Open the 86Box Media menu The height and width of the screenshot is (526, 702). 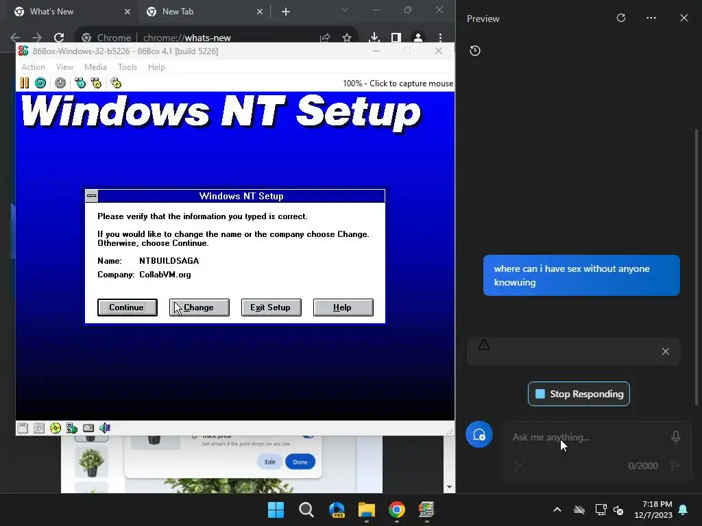coord(95,66)
